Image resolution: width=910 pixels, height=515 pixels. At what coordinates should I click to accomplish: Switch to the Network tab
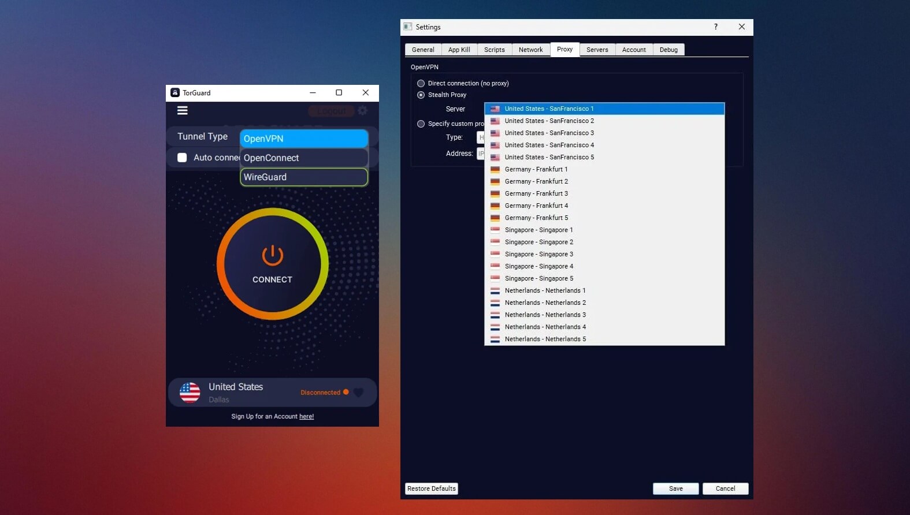click(530, 50)
